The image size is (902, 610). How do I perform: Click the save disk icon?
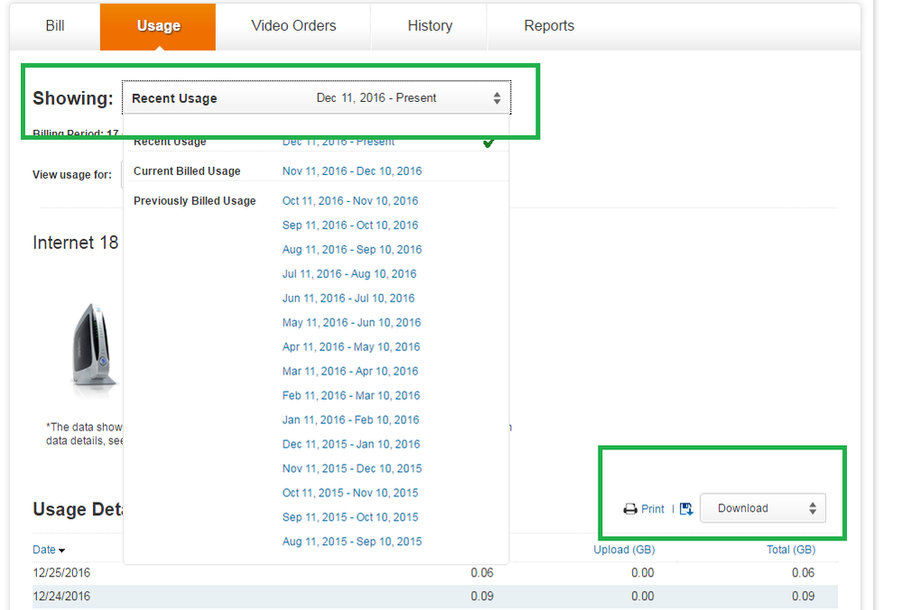[x=686, y=509]
